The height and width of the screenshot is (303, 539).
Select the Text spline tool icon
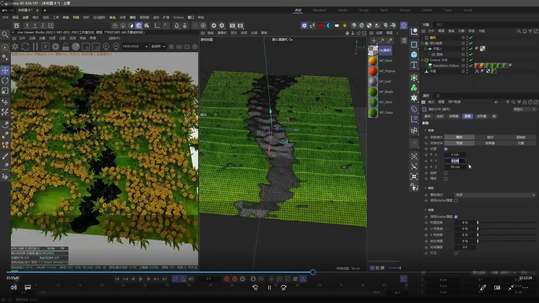tap(414, 65)
